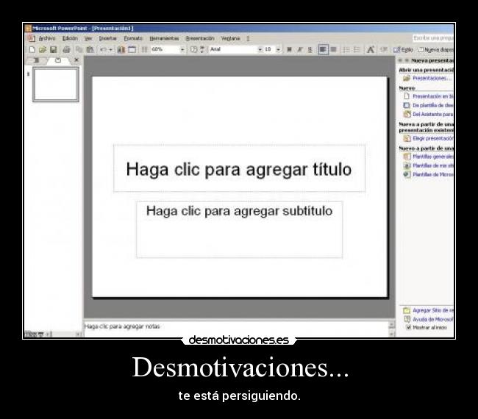
Task: Click the 'Plantillas de mis sitios' link
Action: 433,165
